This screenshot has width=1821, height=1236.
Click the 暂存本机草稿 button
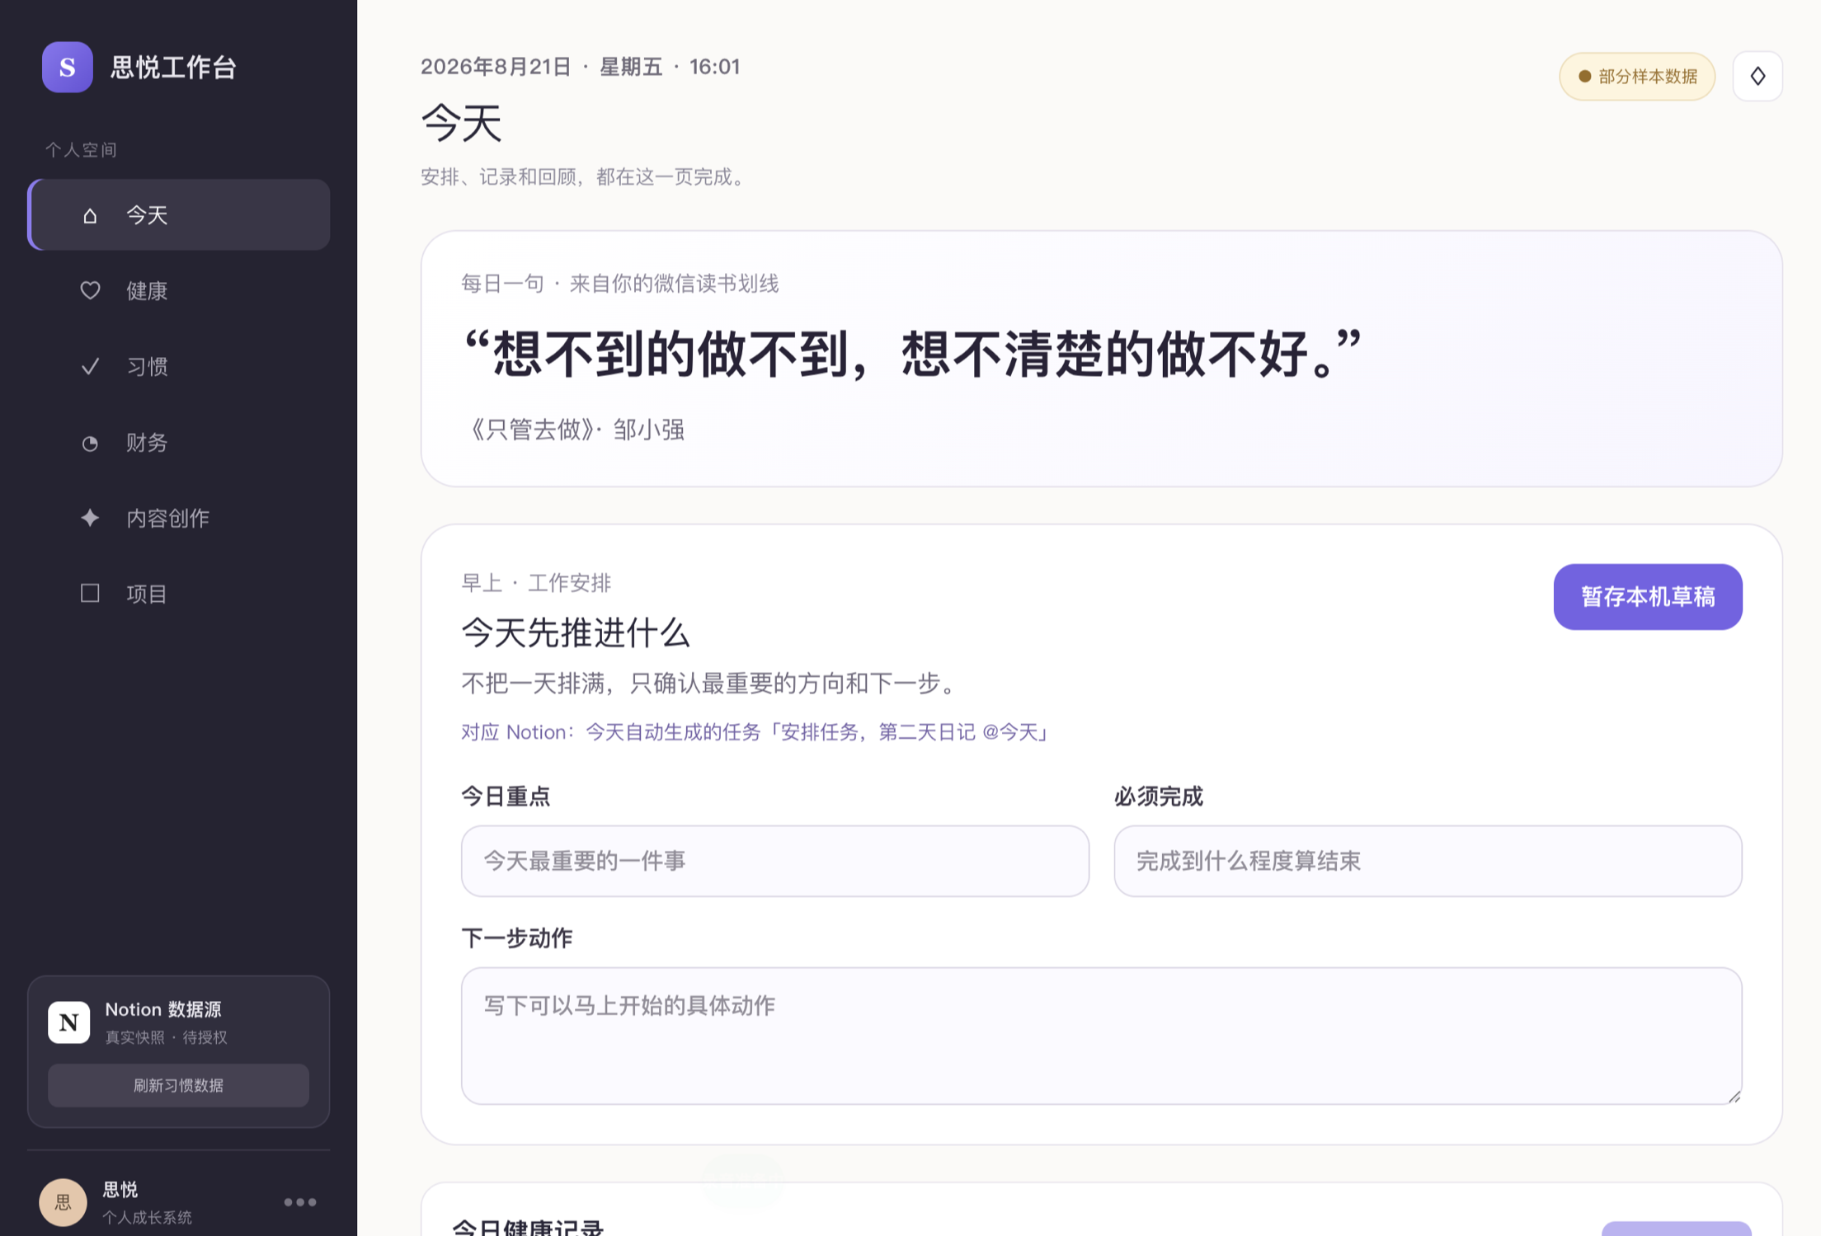[1648, 597]
